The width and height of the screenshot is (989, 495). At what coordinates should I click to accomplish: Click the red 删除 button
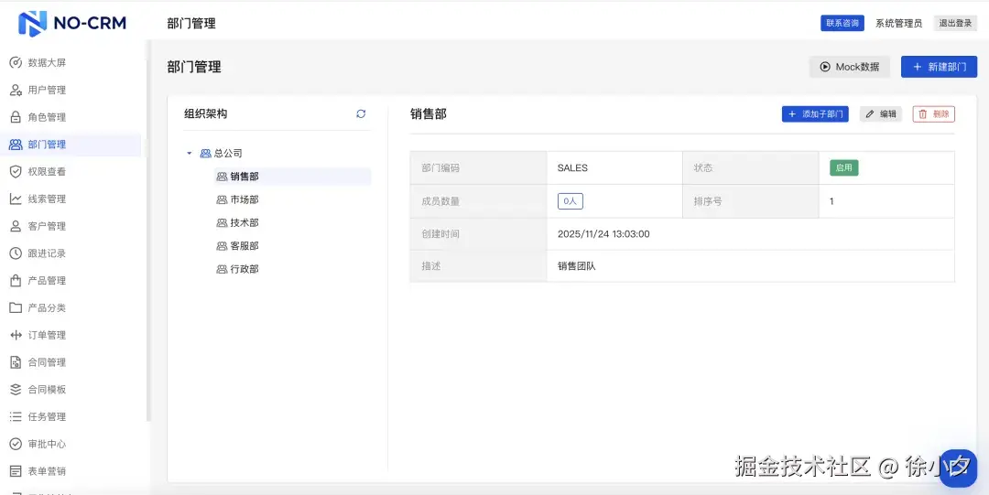[x=933, y=114]
